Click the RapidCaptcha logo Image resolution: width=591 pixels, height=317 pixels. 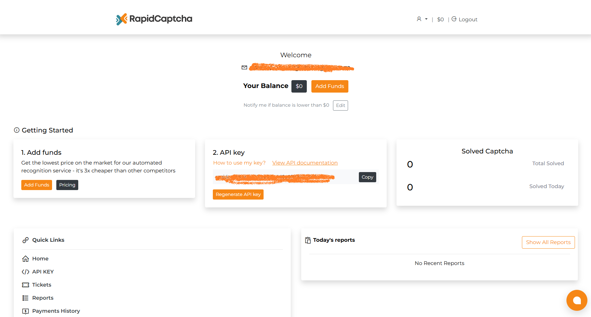tap(154, 19)
